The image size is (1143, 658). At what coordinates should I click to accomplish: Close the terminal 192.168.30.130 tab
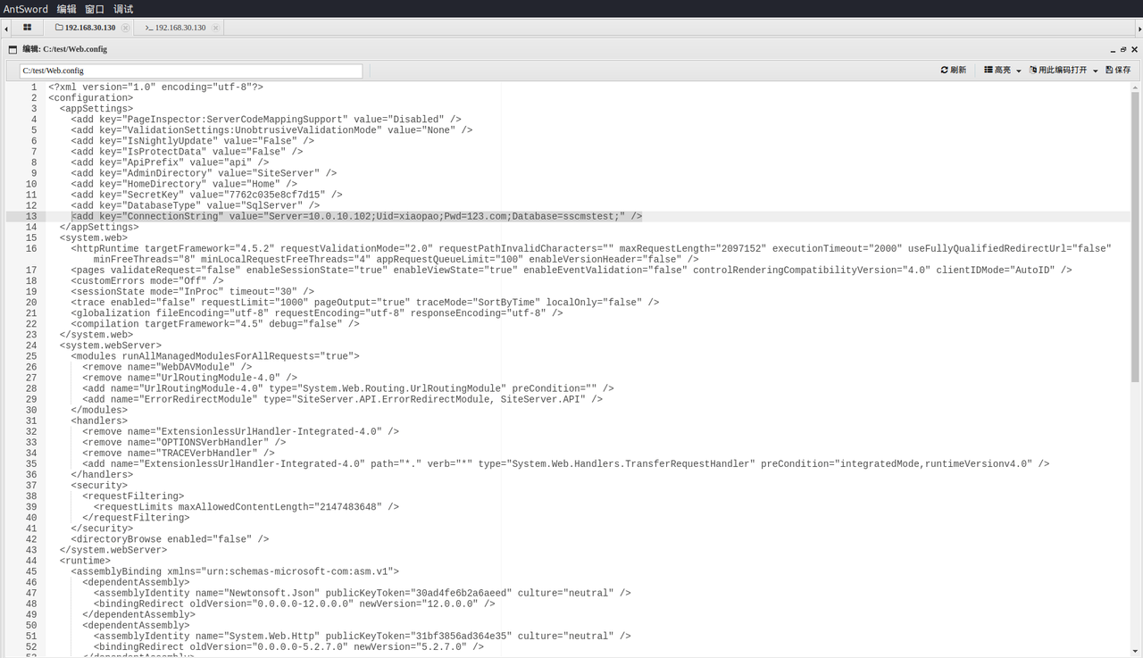click(x=216, y=28)
